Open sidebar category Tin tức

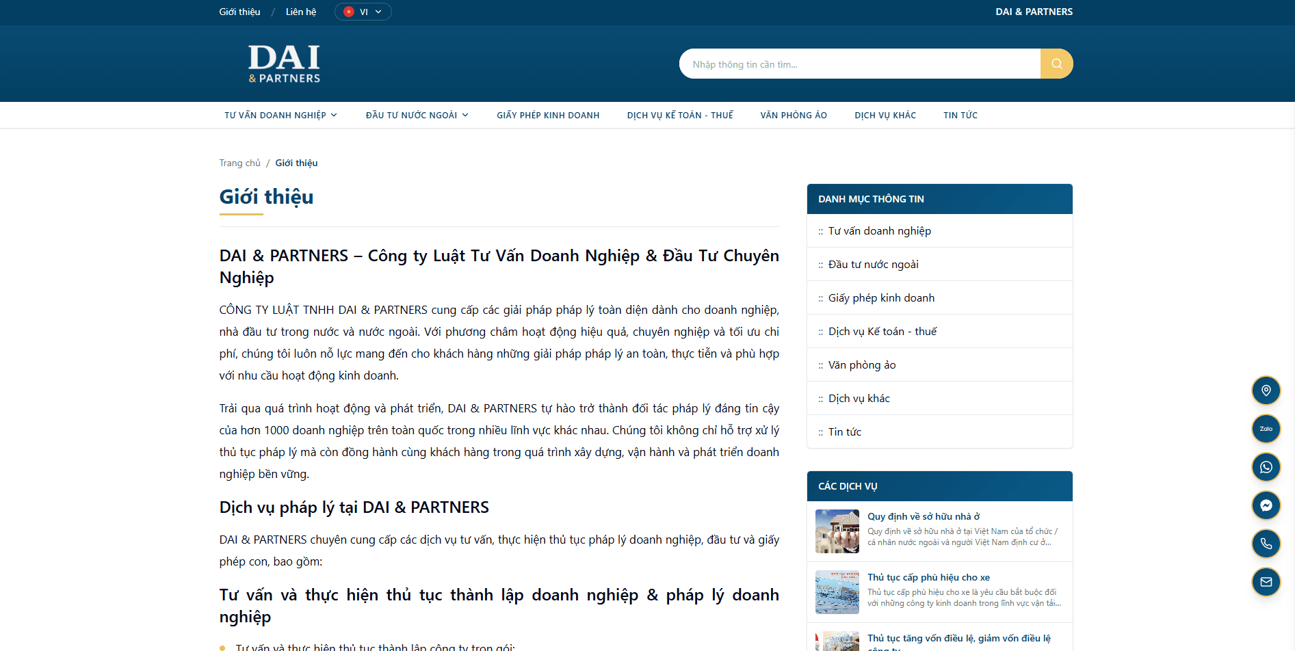coord(940,432)
